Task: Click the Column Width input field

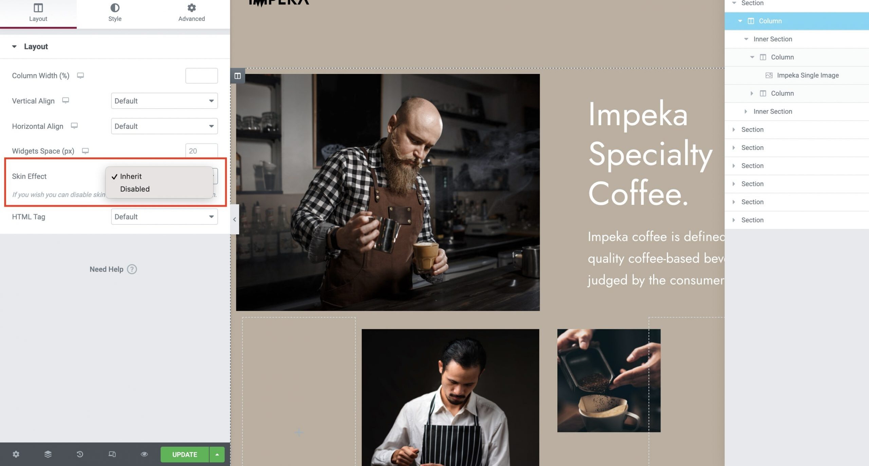Action: [x=202, y=76]
